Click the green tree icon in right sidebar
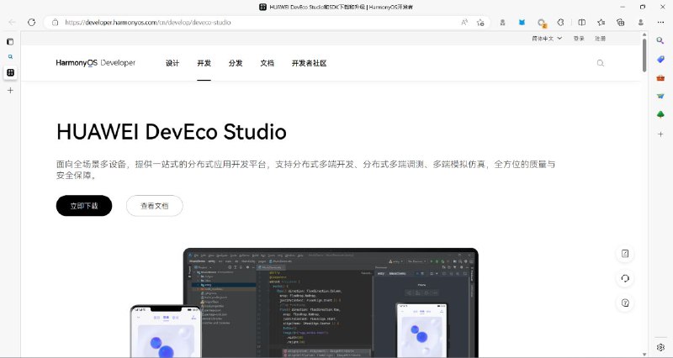673x358 pixels. point(660,114)
